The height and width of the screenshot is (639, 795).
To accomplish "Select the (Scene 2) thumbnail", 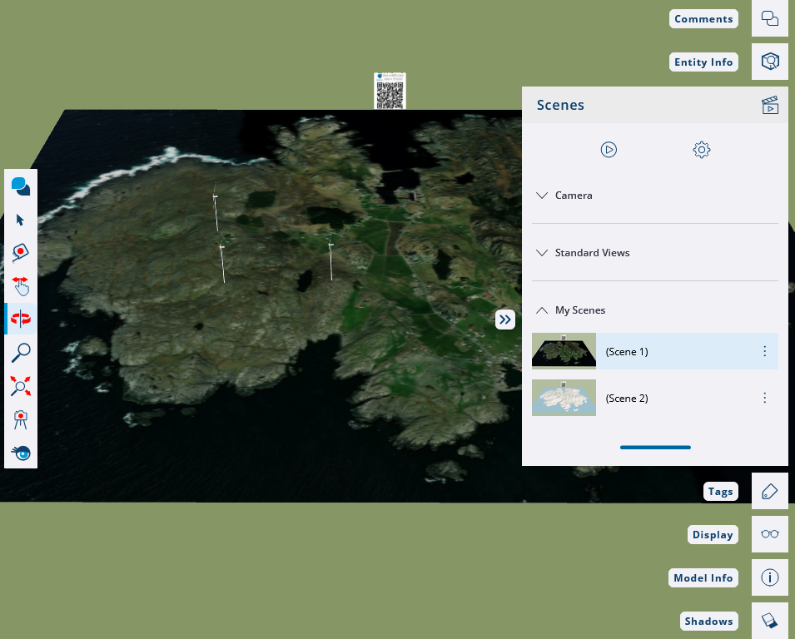I will click(564, 399).
